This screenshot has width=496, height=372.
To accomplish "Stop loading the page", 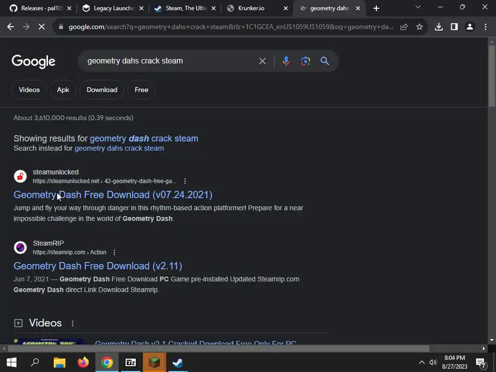I will (42, 27).
